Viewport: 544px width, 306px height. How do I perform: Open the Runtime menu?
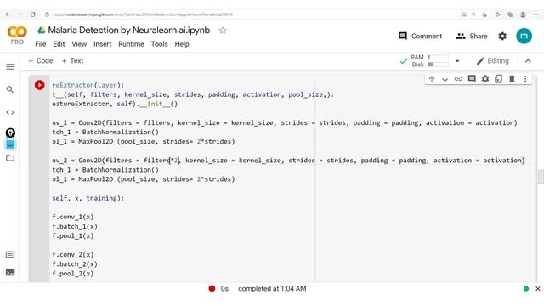(131, 44)
